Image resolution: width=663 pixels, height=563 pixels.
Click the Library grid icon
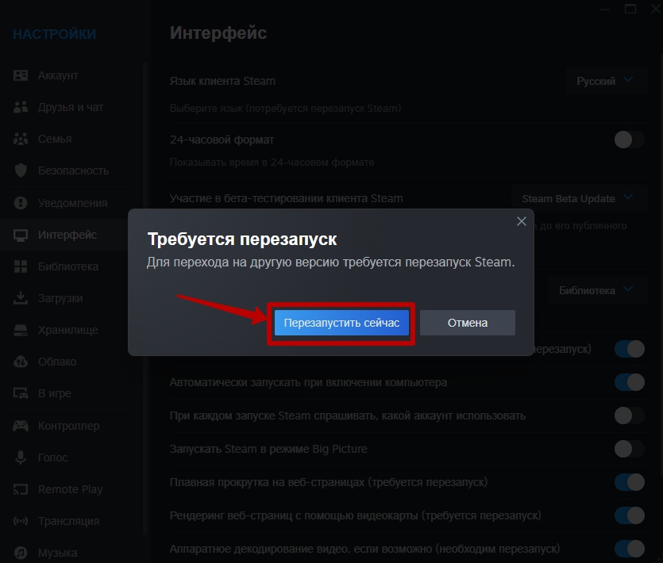coord(21,266)
